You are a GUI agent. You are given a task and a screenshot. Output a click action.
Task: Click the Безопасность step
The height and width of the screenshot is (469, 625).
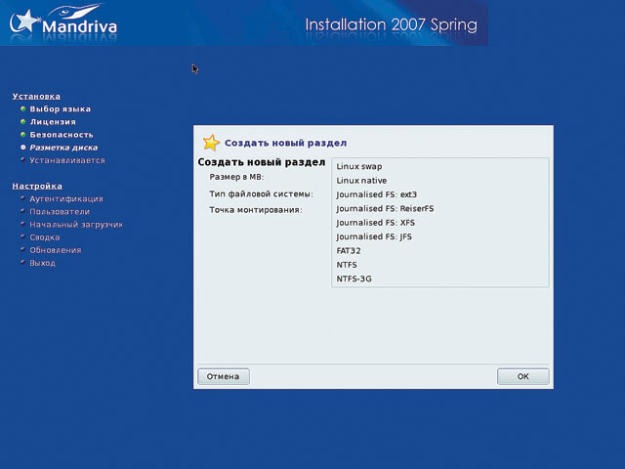point(62,135)
